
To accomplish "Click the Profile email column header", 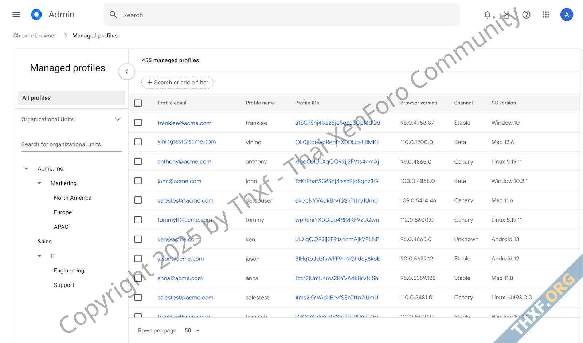I will click(172, 103).
